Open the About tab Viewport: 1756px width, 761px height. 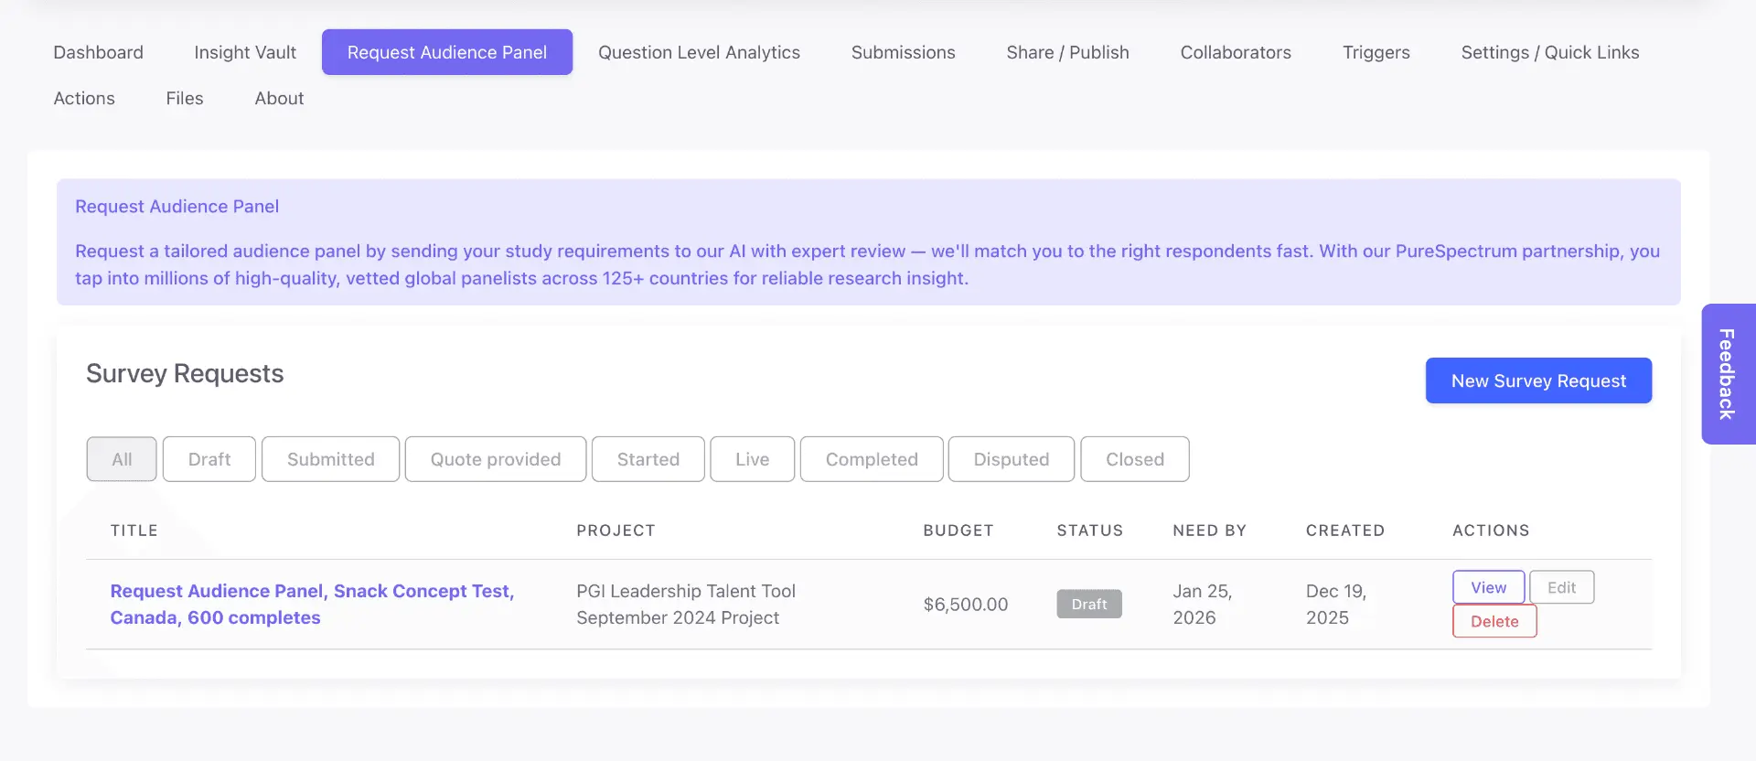(x=279, y=98)
